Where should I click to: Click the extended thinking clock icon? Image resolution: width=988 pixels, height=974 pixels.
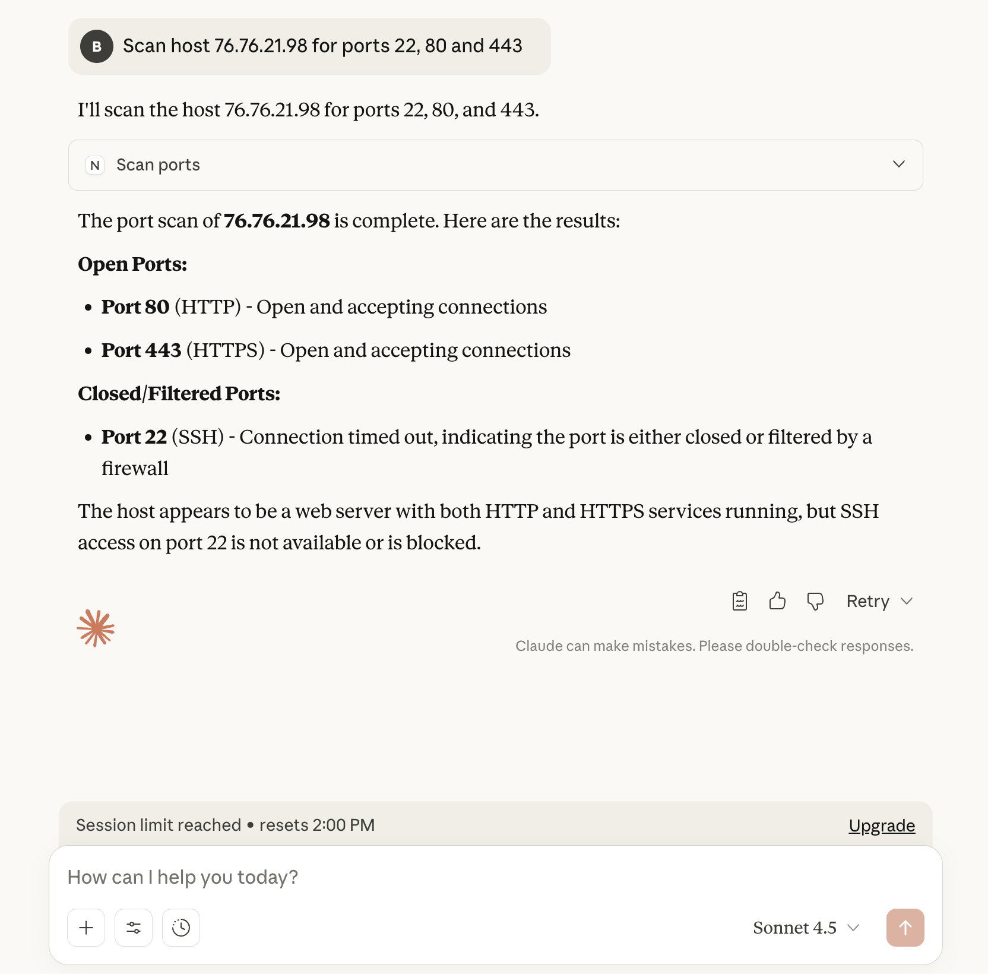click(x=181, y=928)
